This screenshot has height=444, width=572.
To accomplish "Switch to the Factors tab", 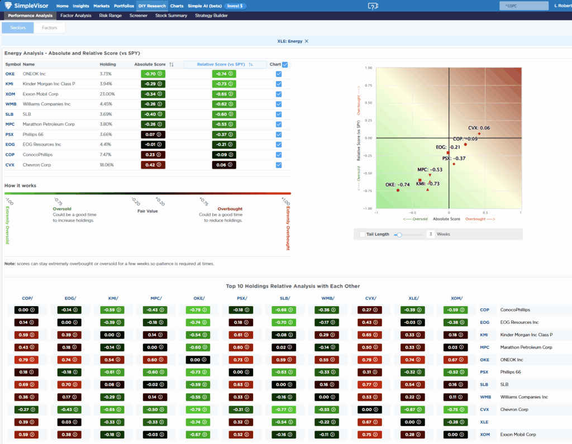I will tap(50, 27).
